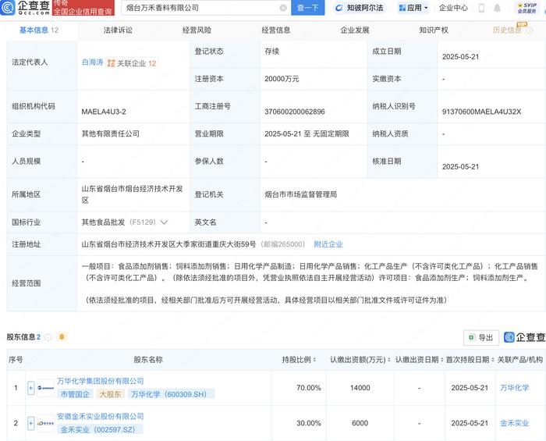Switch to 法律诉讼 tab
Image resolution: width=546 pixels, height=441 pixels.
(x=118, y=30)
